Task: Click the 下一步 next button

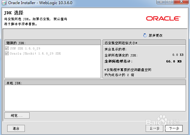Action: (x=174, y=128)
